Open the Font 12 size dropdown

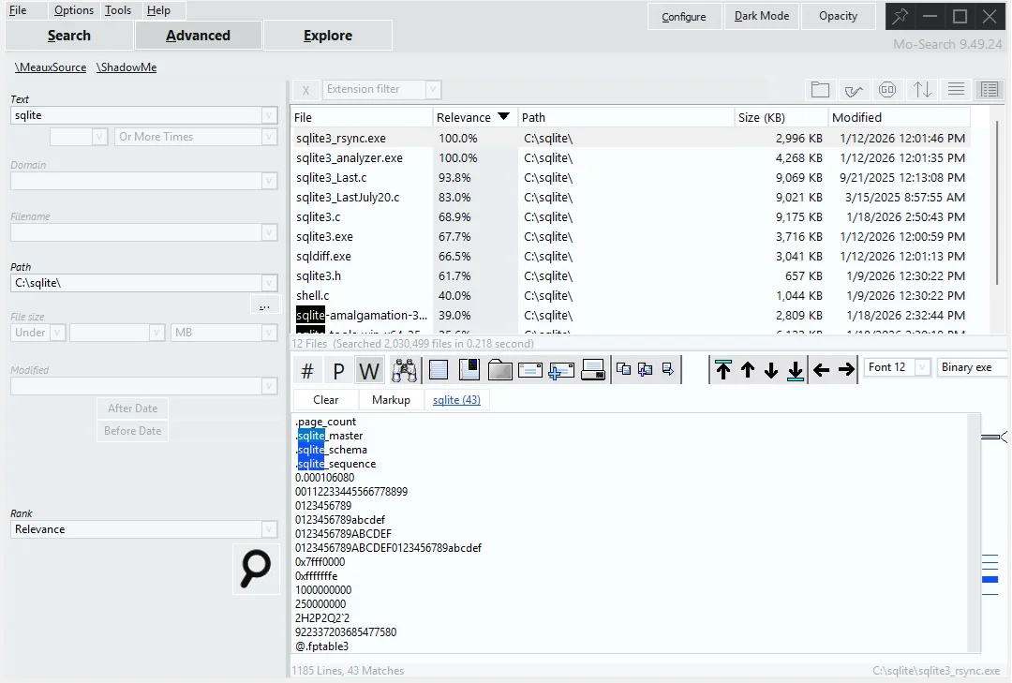coord(922,367)
